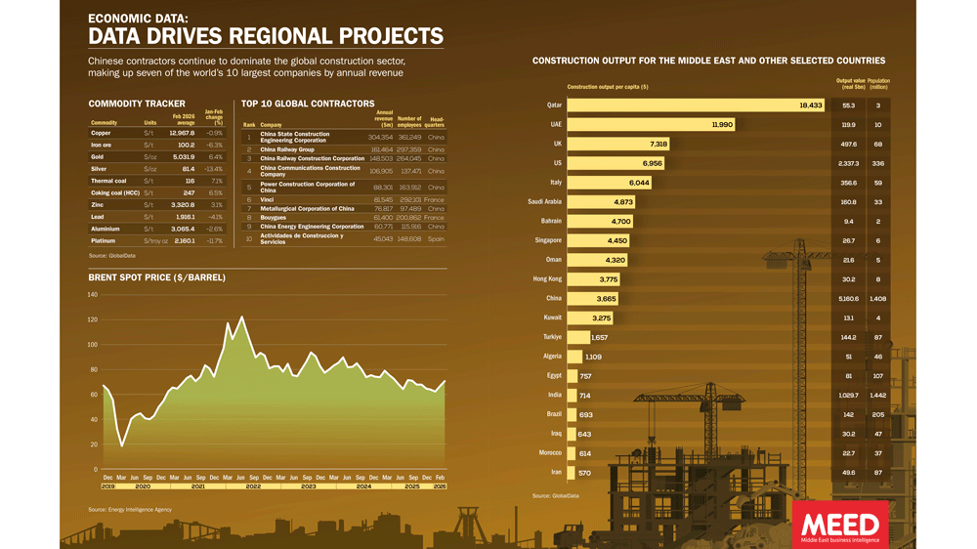Select the Iran bar at chart bottom

click(x=579, y=473)
